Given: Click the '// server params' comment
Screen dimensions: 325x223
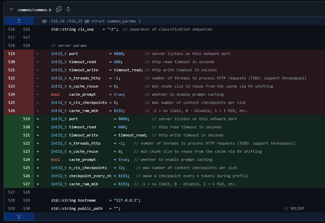Looking at the screenshot, I should click(69, 45).
